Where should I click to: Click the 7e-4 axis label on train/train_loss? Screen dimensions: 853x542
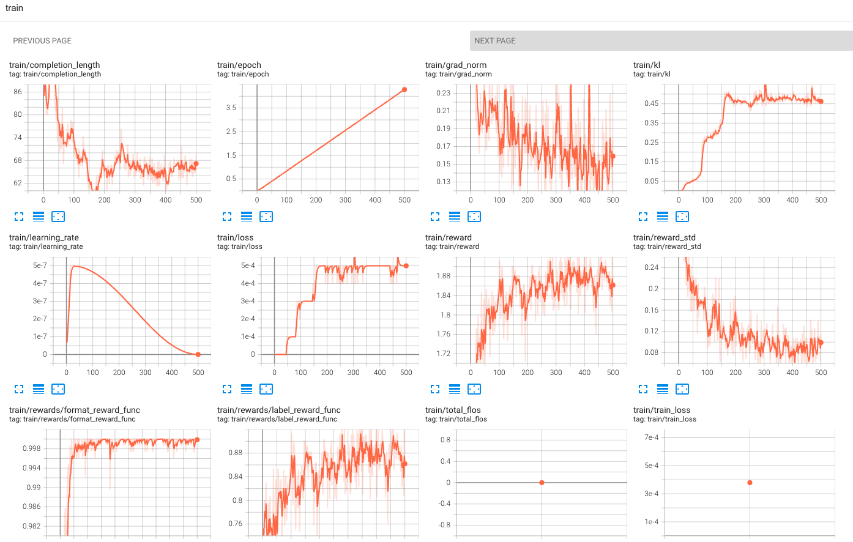(x=651, y=437)
